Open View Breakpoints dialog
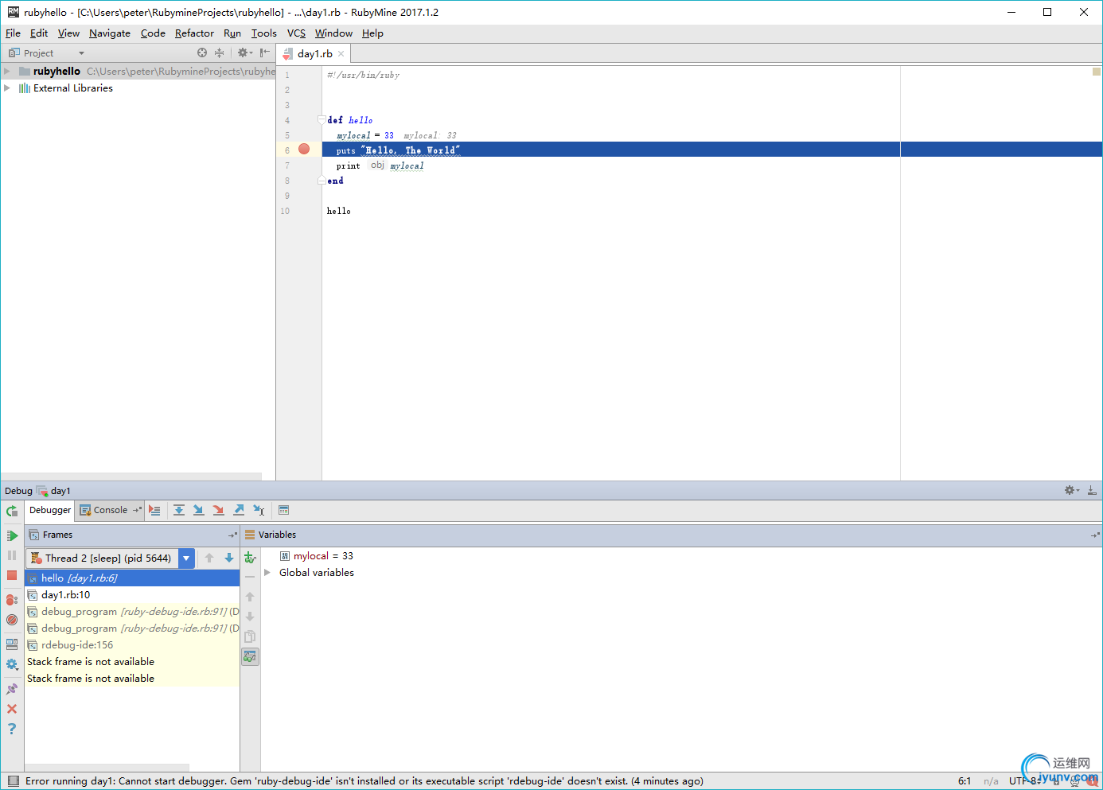 [x=12, y=600]
